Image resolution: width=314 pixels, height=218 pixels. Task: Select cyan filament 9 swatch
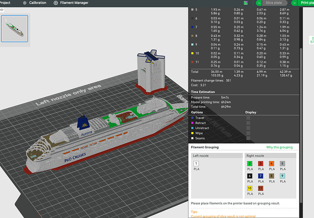point(282,176)
